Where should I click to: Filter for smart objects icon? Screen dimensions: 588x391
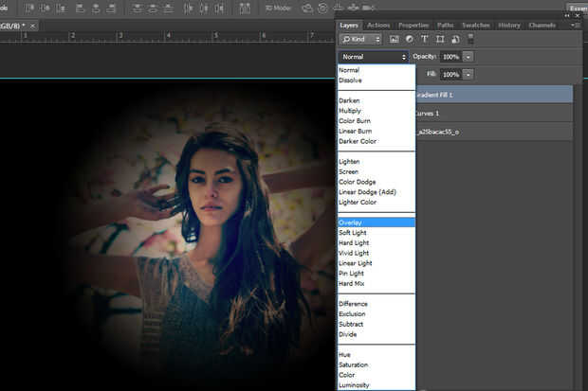454,39
